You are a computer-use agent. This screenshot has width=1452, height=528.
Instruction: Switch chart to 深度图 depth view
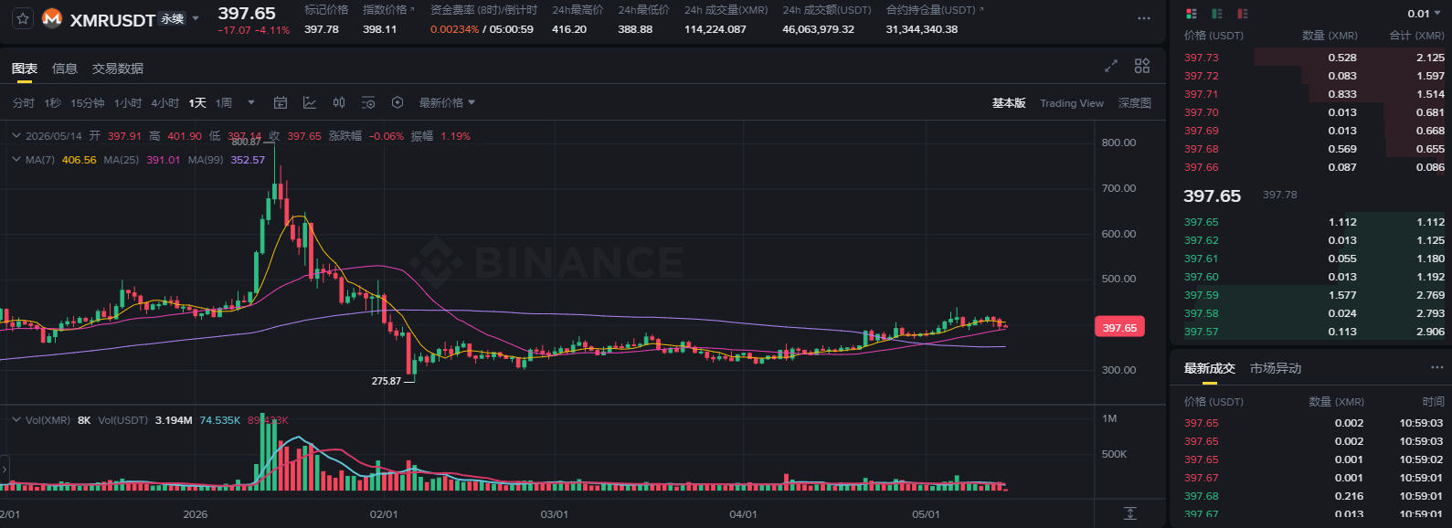pos(1135,103)
